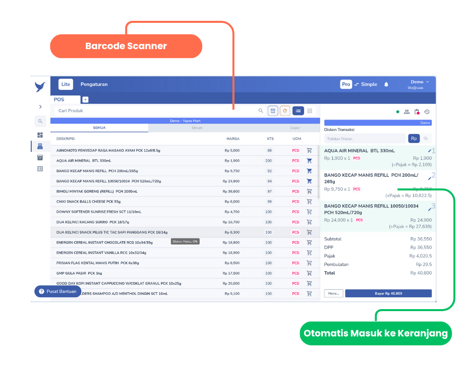Add DUA KELINCI KACANG SUKRO to cart

tap(309, 222)
